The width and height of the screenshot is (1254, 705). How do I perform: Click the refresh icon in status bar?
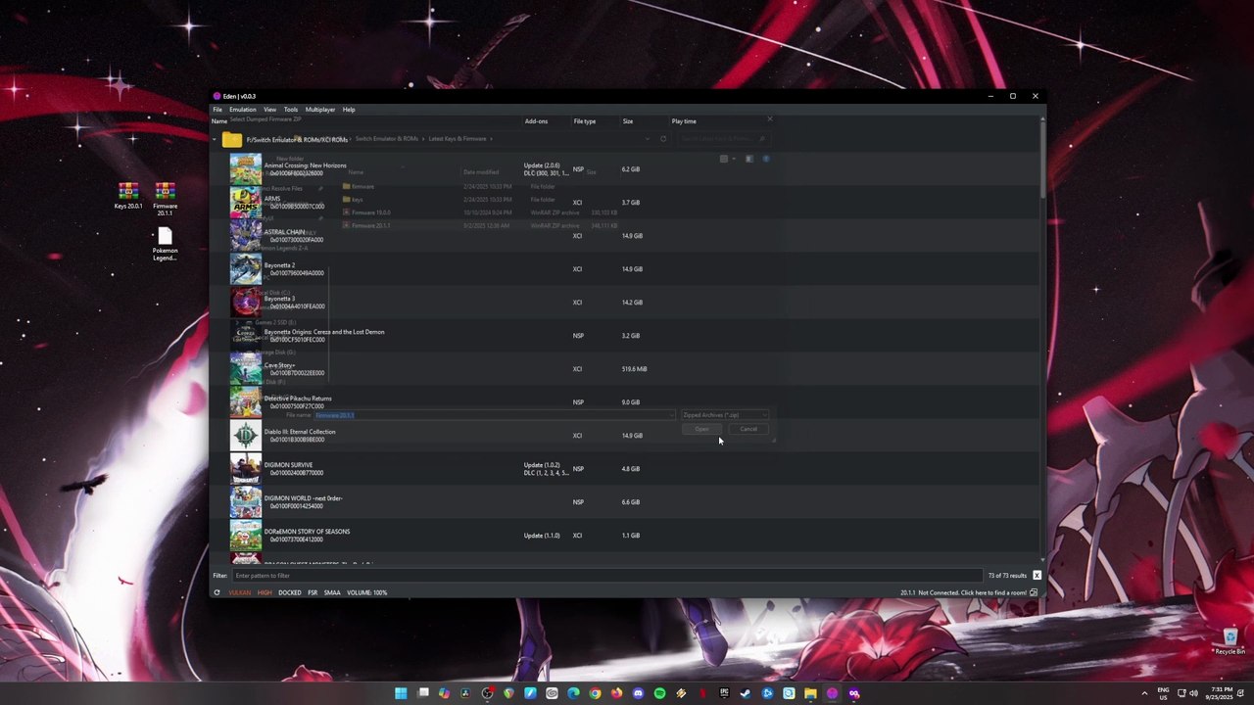(217, 592)
